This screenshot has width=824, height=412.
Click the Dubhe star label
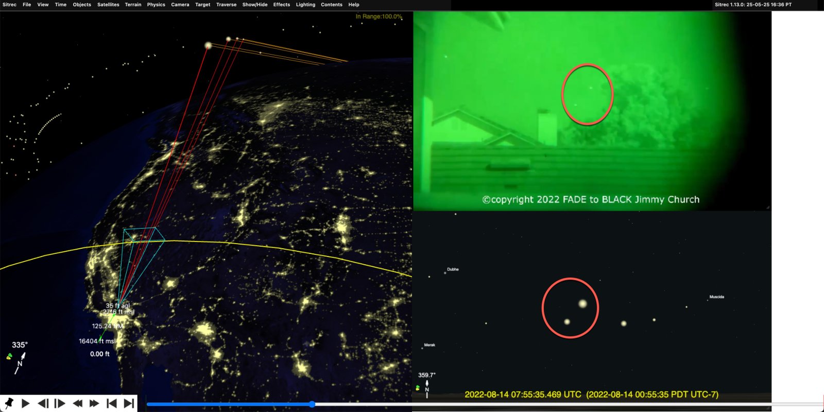tap(453, 269)
